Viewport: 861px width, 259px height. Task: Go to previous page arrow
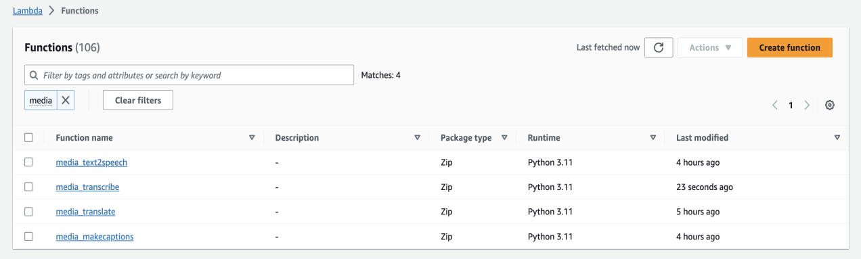[x=775, y=105]
